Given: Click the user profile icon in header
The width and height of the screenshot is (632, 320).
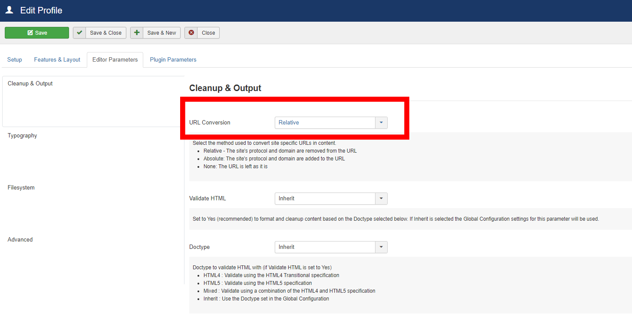Looking at the screenshot, I should (x=9, y=10).
